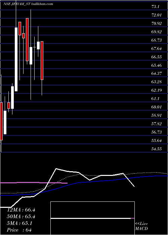Click inside the MACD indicator box

pos(92,218)
